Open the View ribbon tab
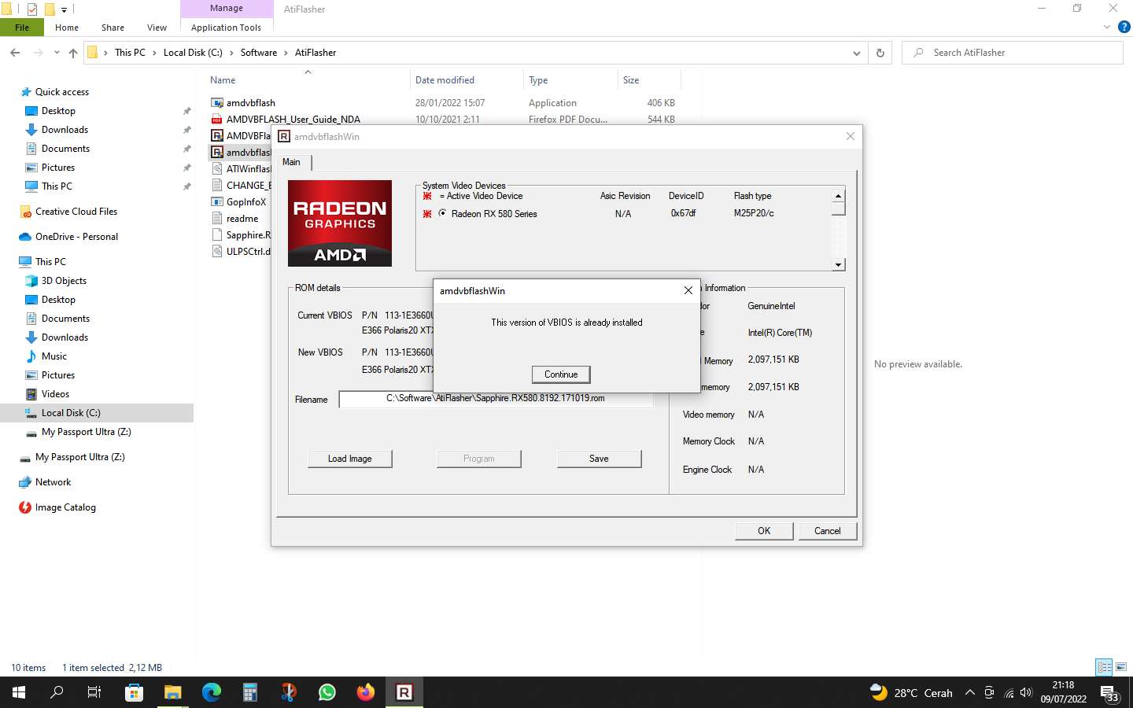The height and width of the screenshot is (708, 1133). click(157, 28)
